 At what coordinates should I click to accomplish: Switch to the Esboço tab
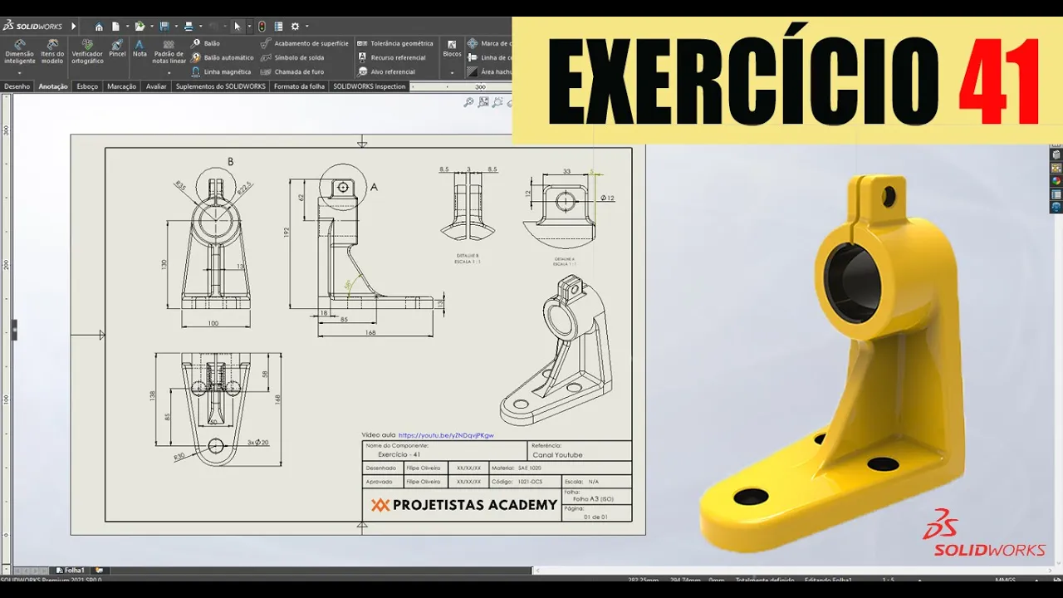tap(87, 86)
